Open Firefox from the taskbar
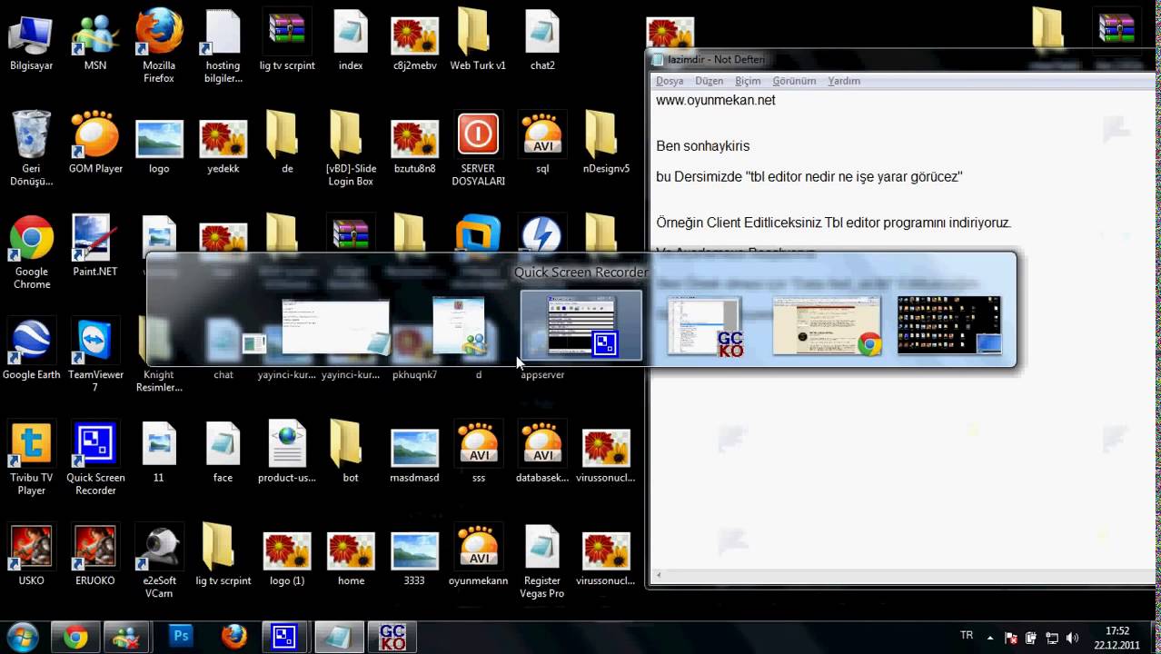This screenshot has width=1161, height=654. (233, 638)
